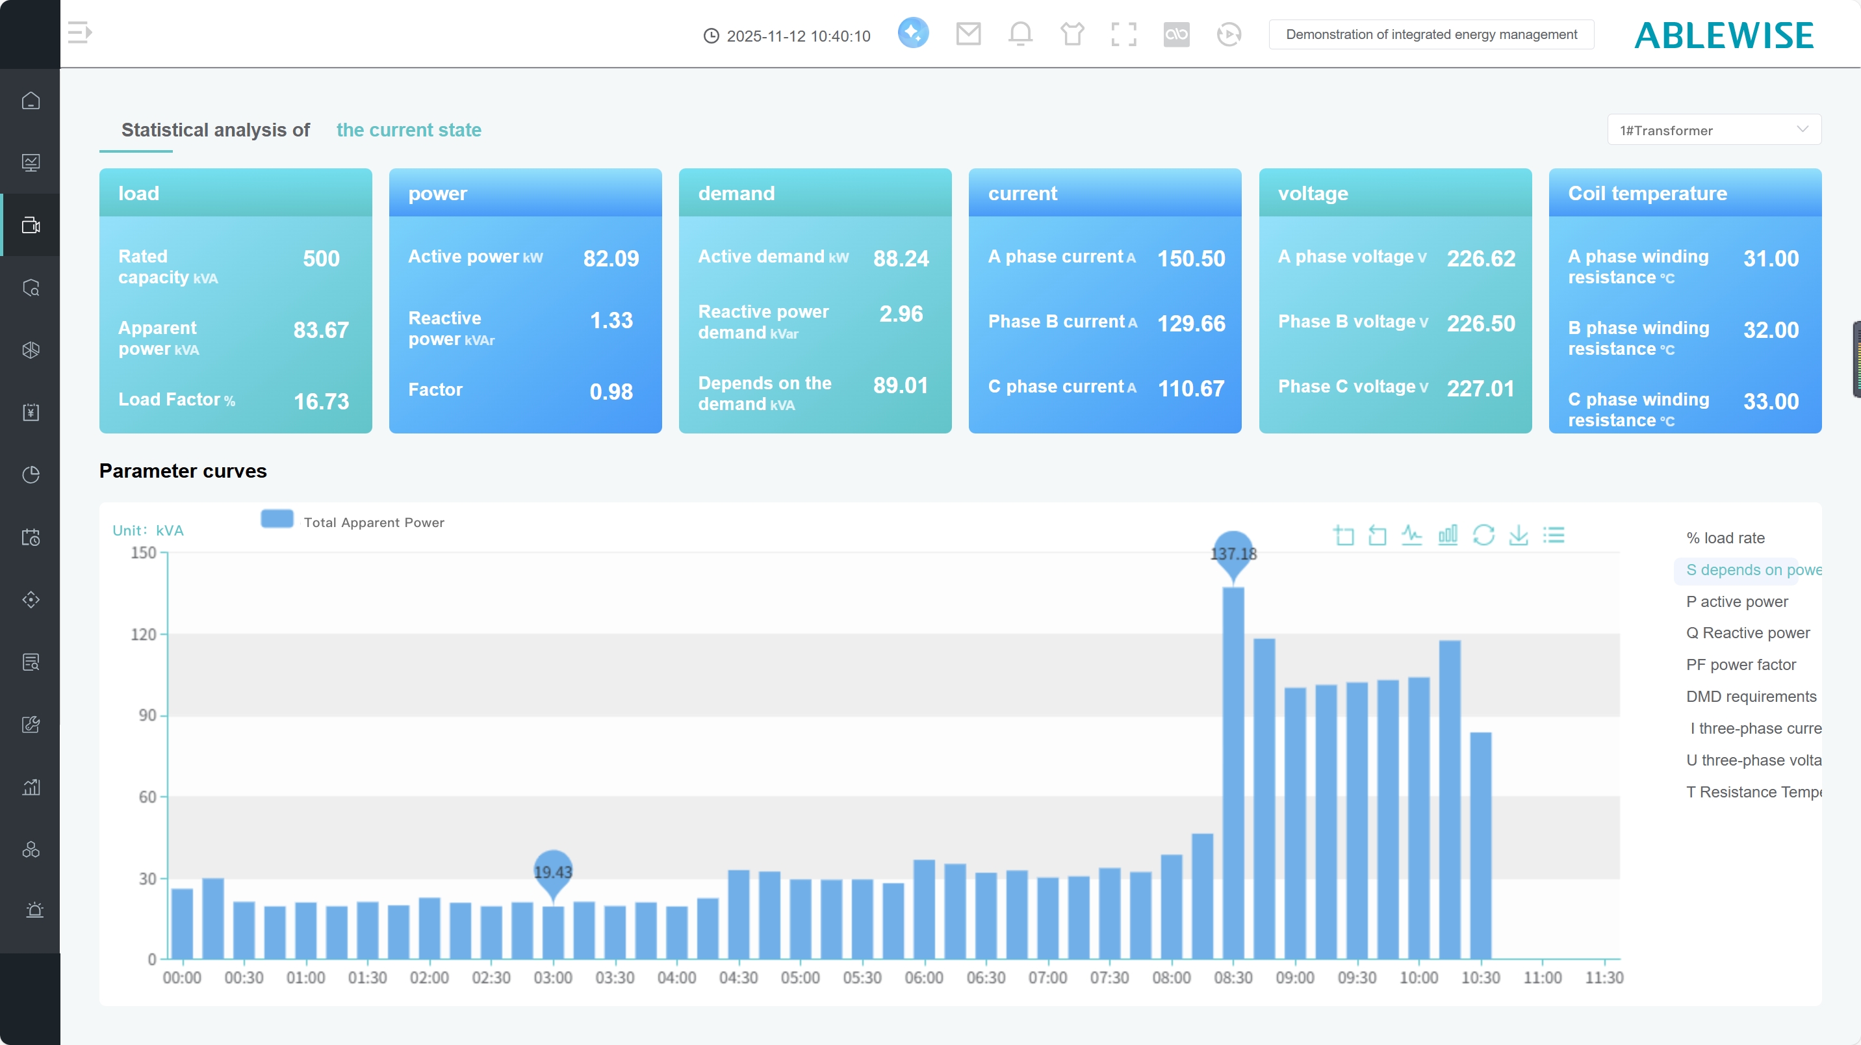The width and height of the screenshot is (1861, 1045).
Task: Open the chart data view list icon
Action: click(x=1554, y=535)
